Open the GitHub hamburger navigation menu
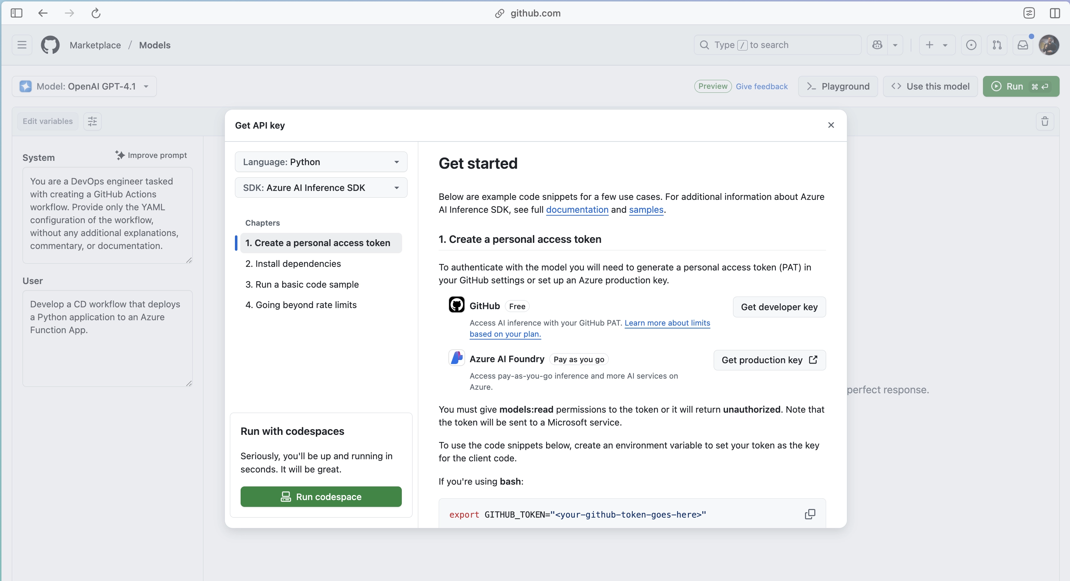Image resolution: width=1070 pixels, height=581 pixels. 22,45
